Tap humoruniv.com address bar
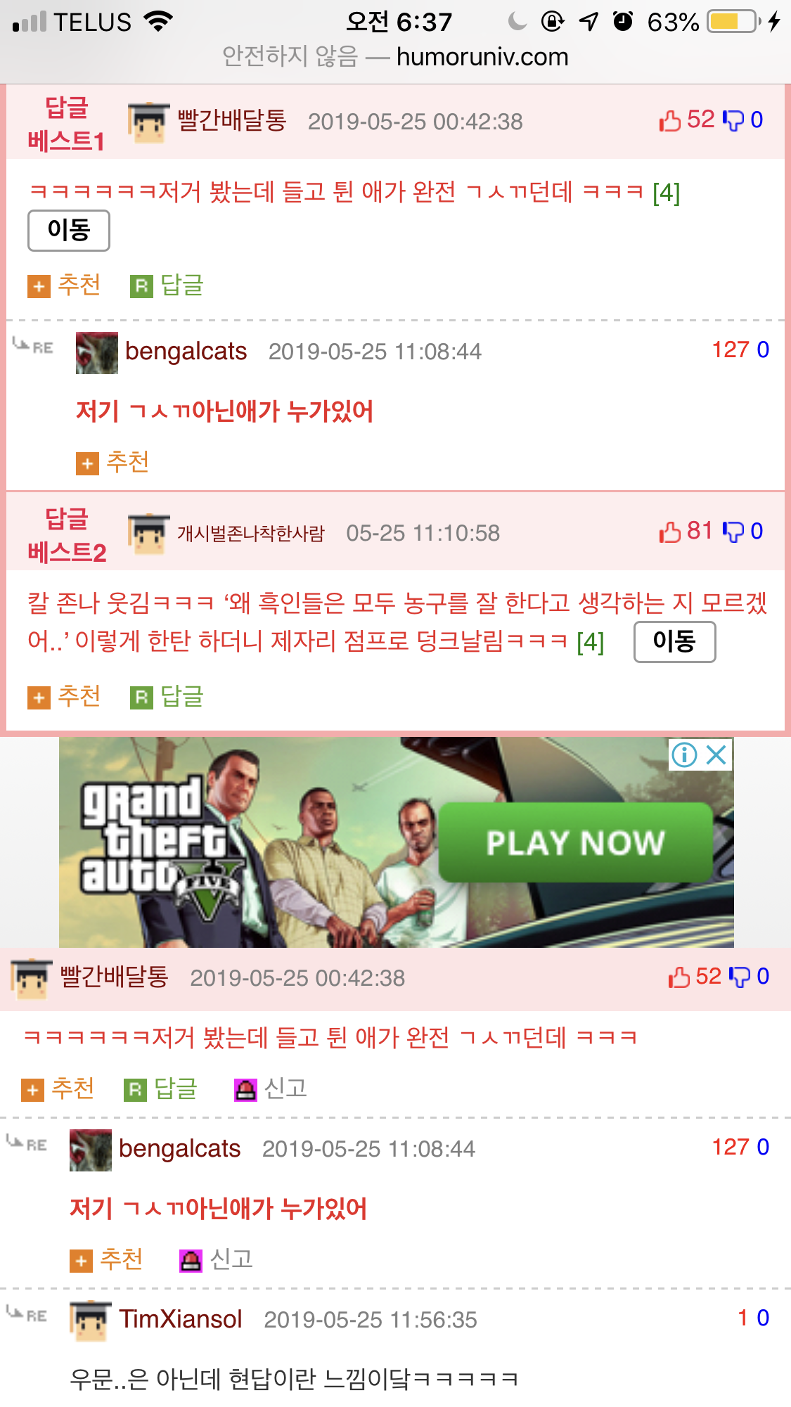 point(395,56)
